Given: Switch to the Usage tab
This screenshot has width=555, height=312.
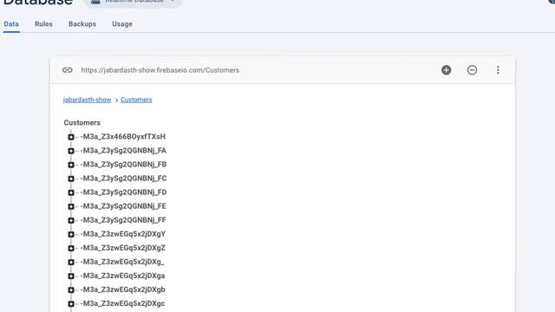Looking at the screenshot, I should coord(122,24).
